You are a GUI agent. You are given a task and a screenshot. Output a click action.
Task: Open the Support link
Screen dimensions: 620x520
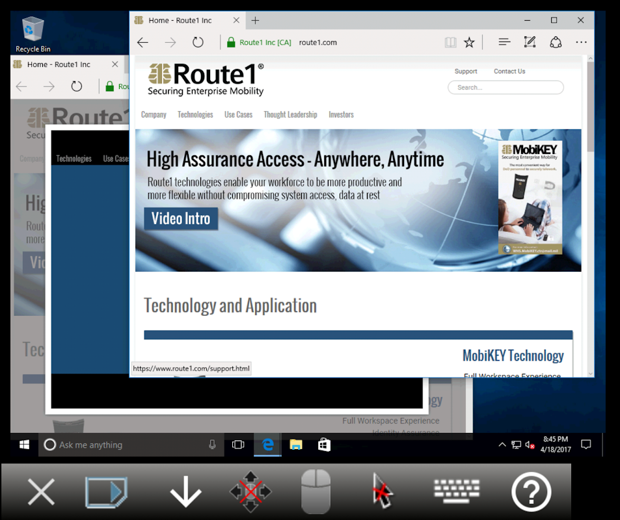coord(466,71)
